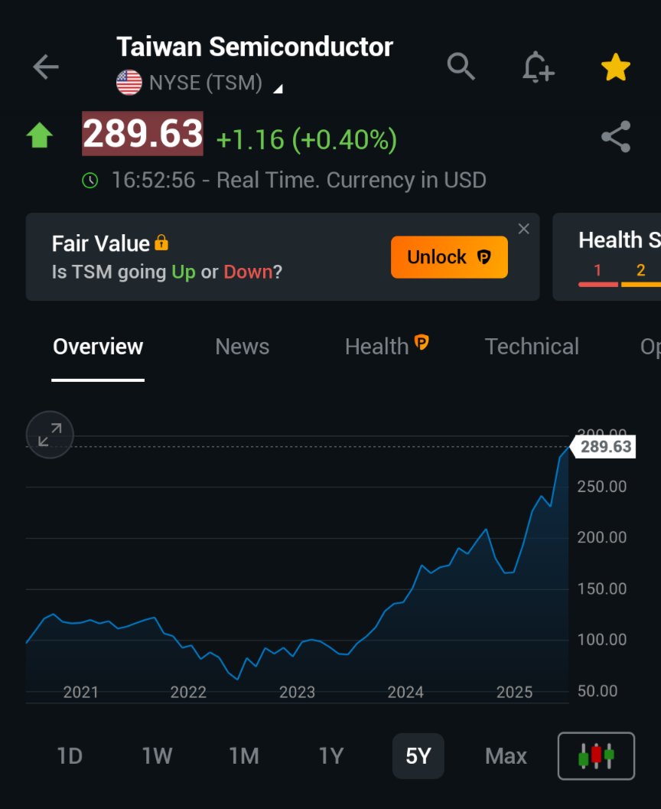Open the Health tab
Image resolution: width=661 pixels, height=809 pixels.
(386, 347)
